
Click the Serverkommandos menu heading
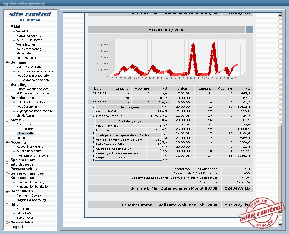pyautogui.click(x=27, y=173)
